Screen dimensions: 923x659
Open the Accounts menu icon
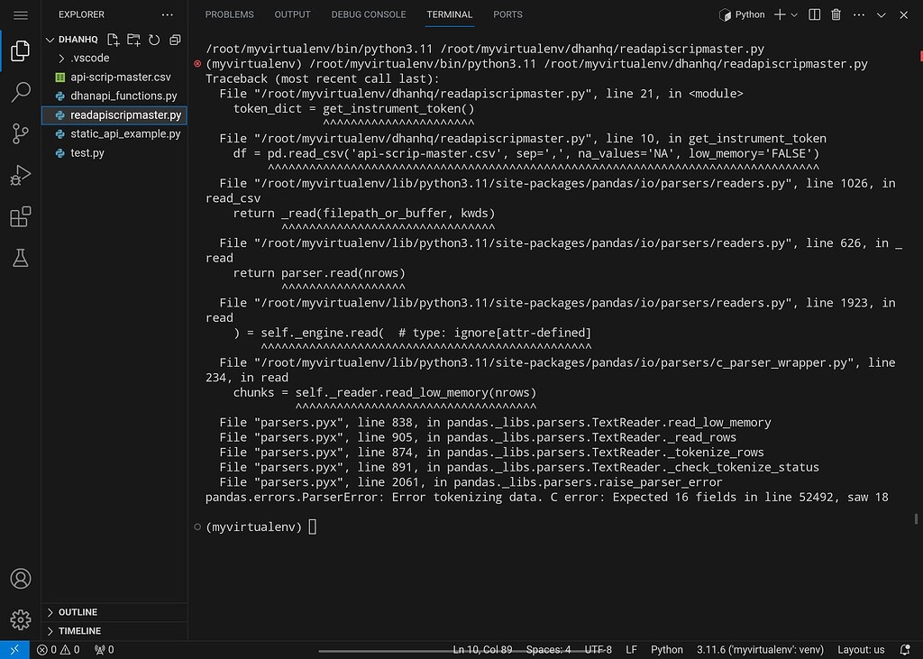(20, 579)
